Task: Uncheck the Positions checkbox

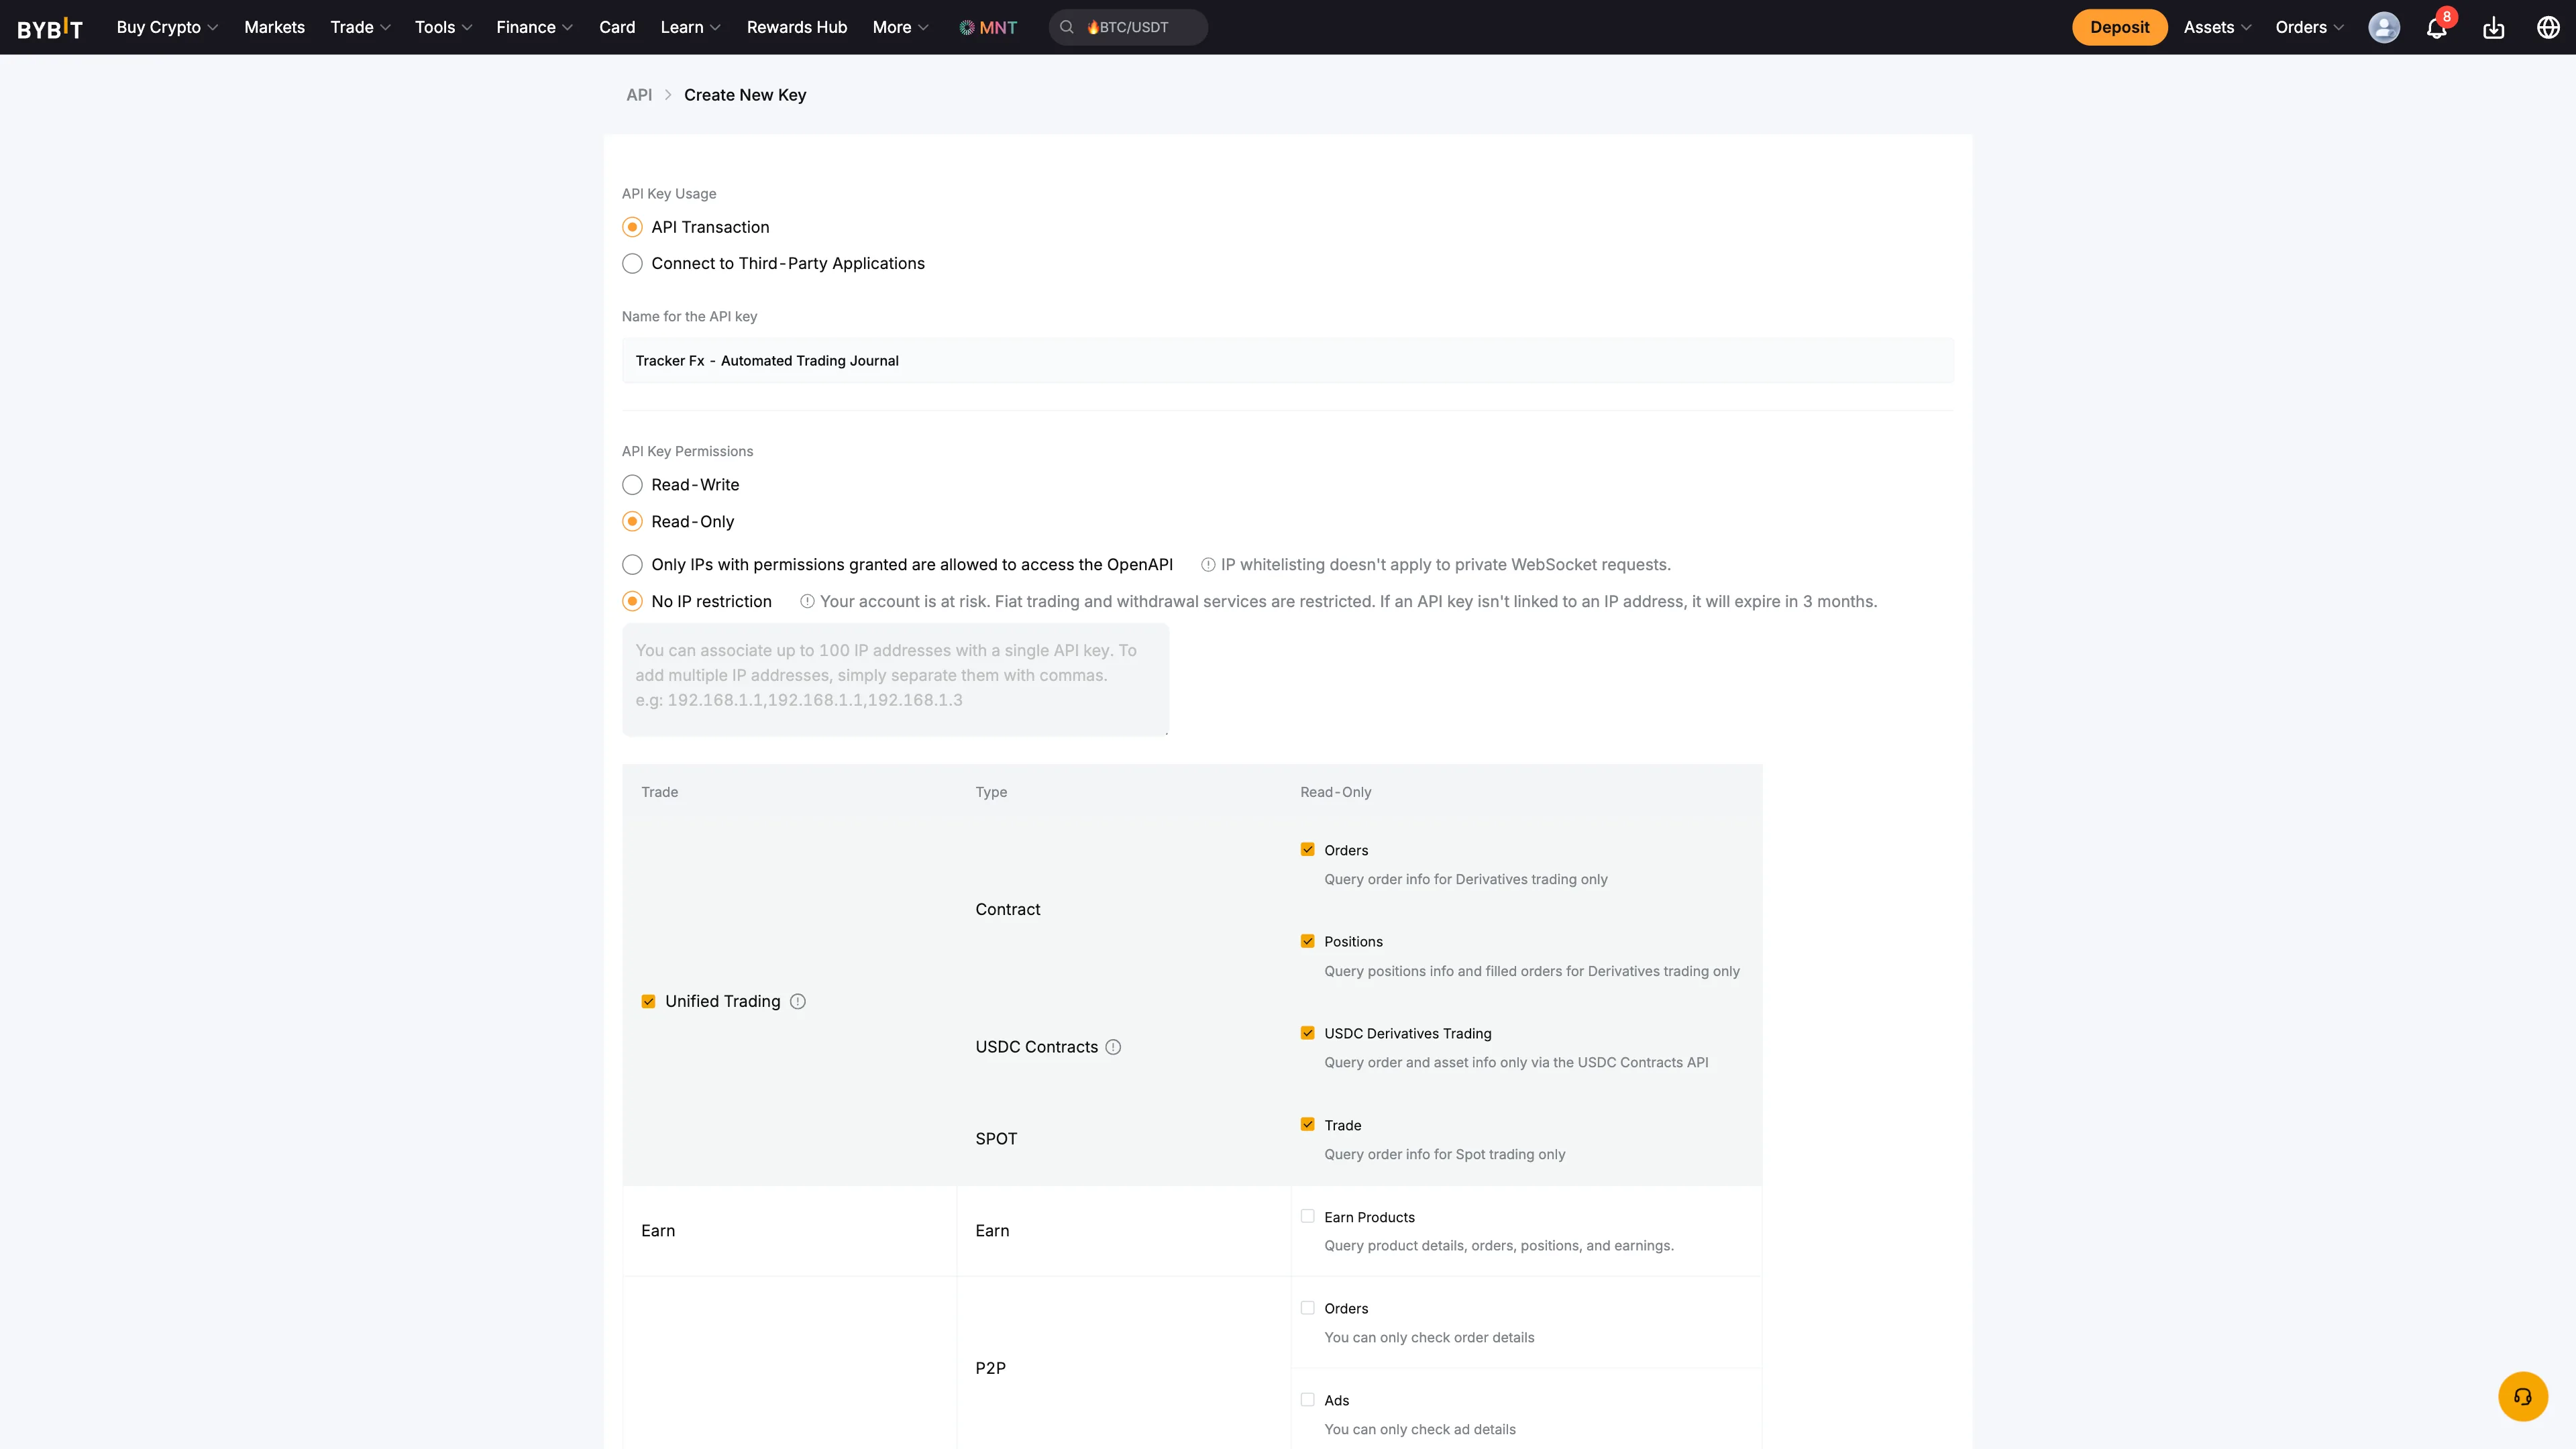Action: 1307,941
